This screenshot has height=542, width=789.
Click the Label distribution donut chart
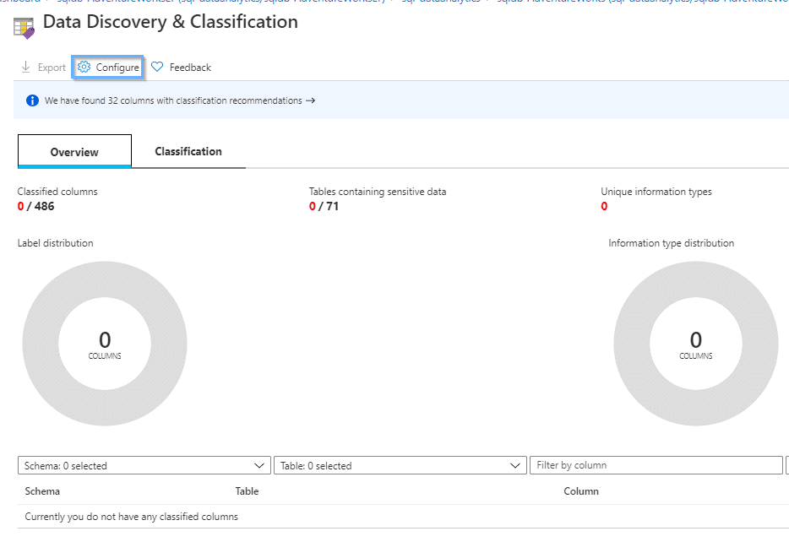coord(105,344)
